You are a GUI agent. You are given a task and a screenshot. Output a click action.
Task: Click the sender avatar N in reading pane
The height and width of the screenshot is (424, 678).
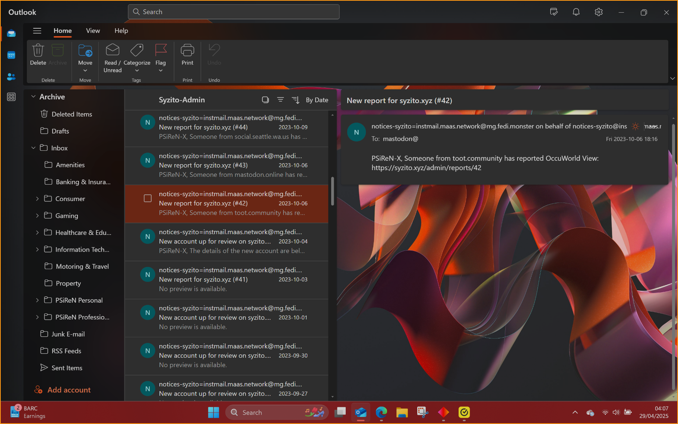click(357, 132)
